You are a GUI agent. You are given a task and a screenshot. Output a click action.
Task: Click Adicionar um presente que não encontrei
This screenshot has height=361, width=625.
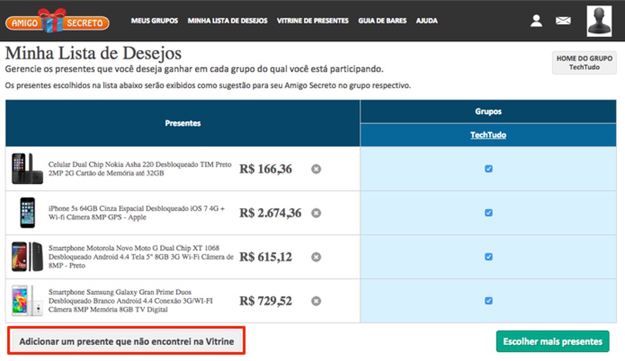click(127, 341)
